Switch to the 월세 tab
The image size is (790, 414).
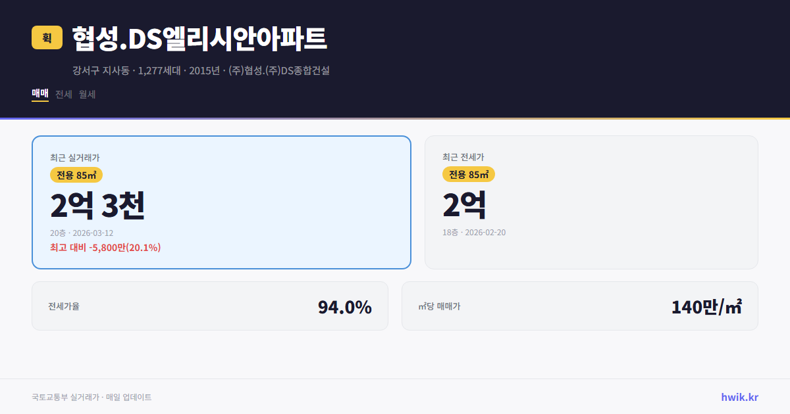point(86,94)
